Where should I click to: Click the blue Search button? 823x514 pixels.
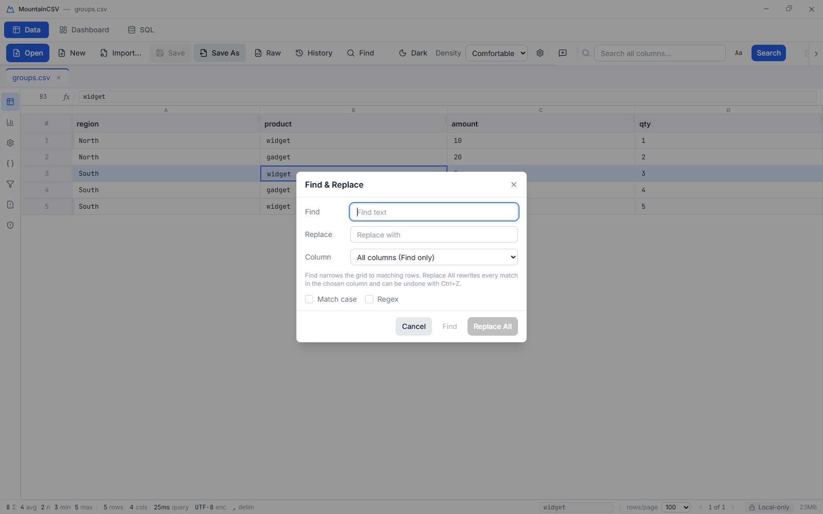(x=768, y=53)
